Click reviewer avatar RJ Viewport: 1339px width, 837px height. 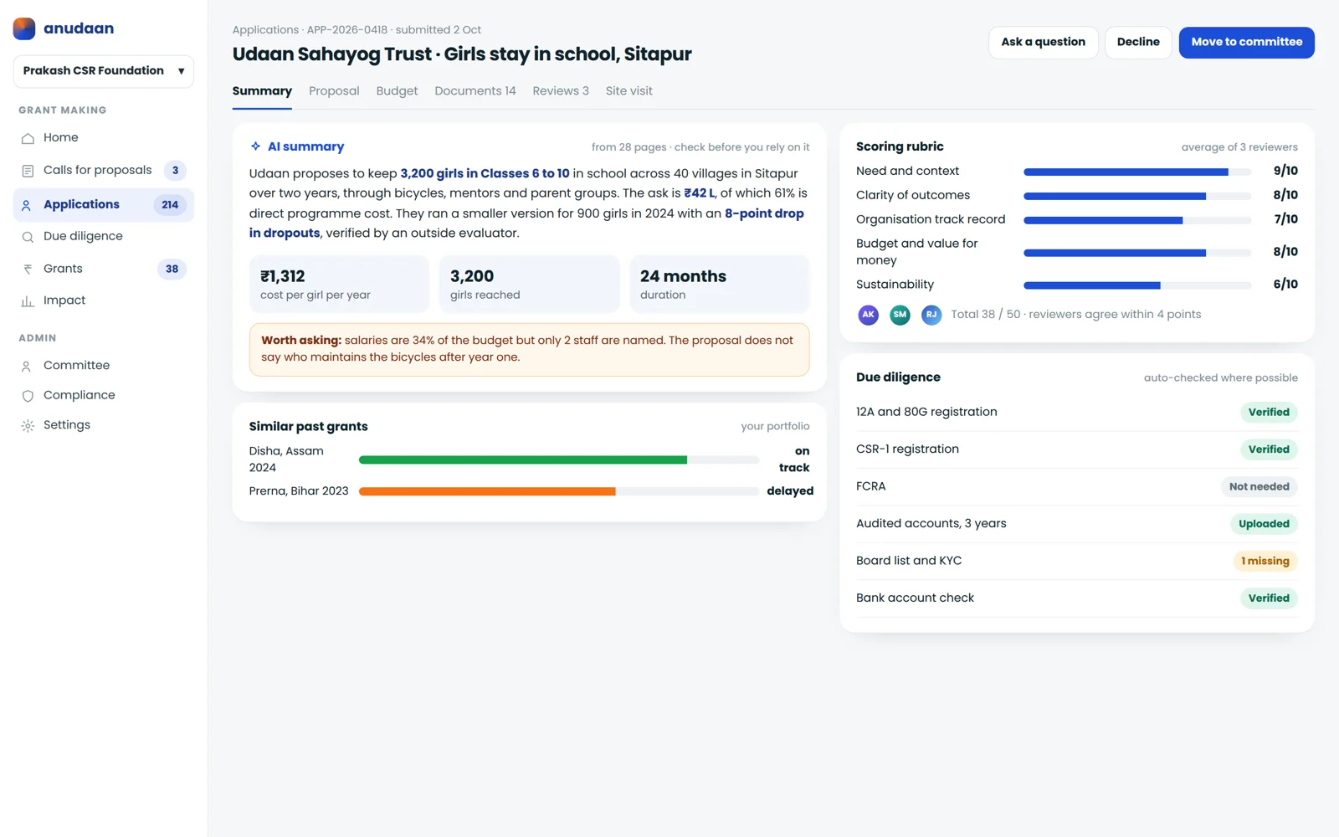tap(931, 315)
